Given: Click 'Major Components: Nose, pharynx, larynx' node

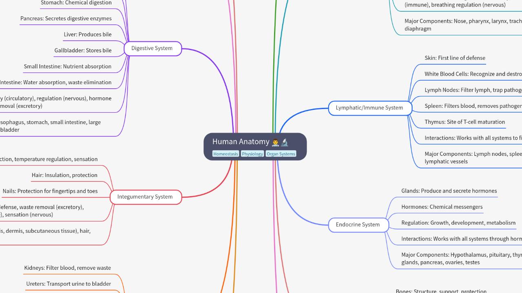Looking at the screenshot, I should (x=463, y=25).
